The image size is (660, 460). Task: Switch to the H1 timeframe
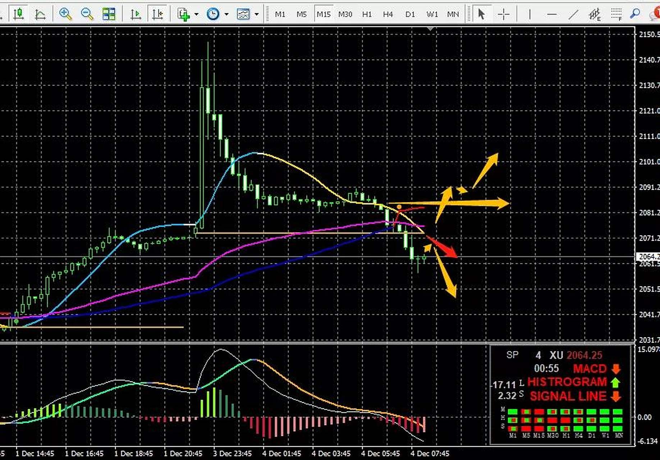tap(367, 14)
